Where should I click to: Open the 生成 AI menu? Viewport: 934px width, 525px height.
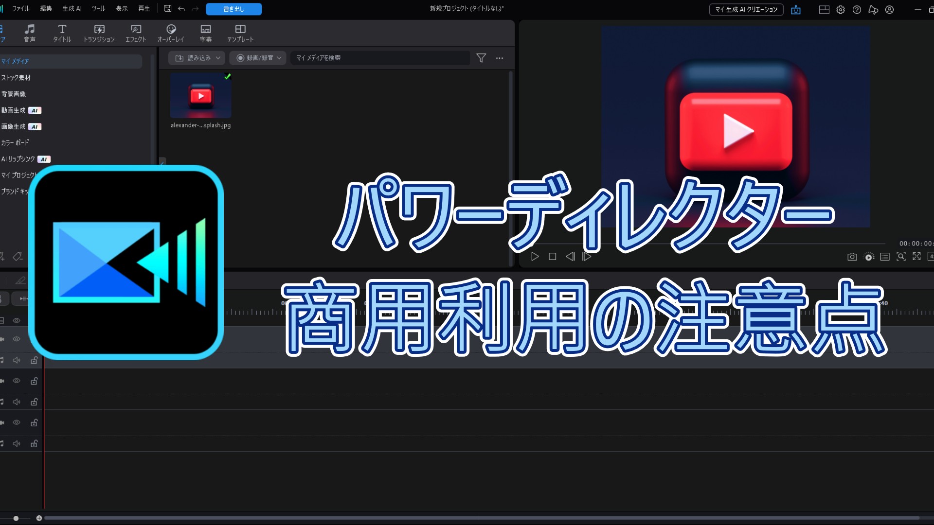[x=72, y=9]
